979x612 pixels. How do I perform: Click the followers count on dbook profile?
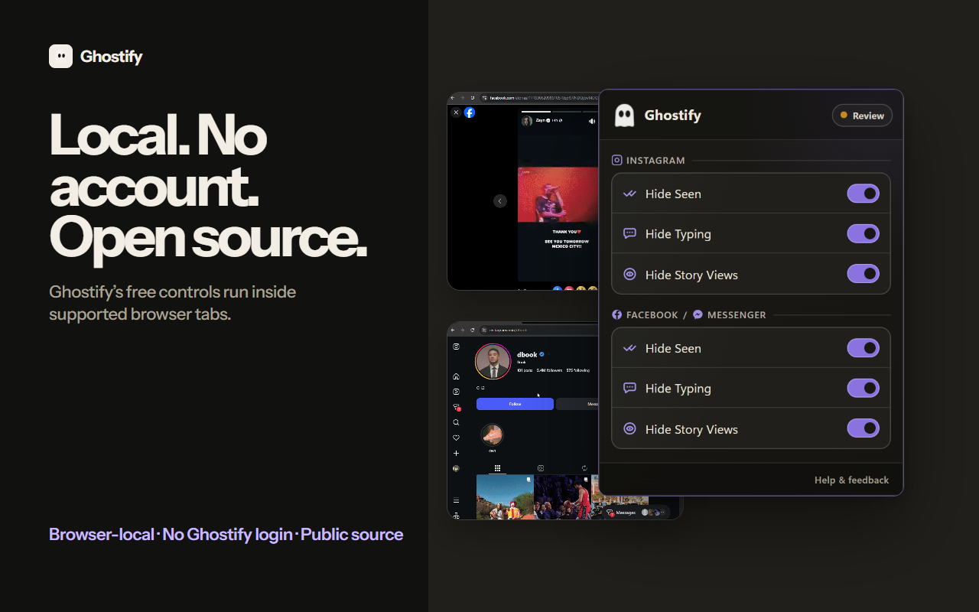[549, 370]
